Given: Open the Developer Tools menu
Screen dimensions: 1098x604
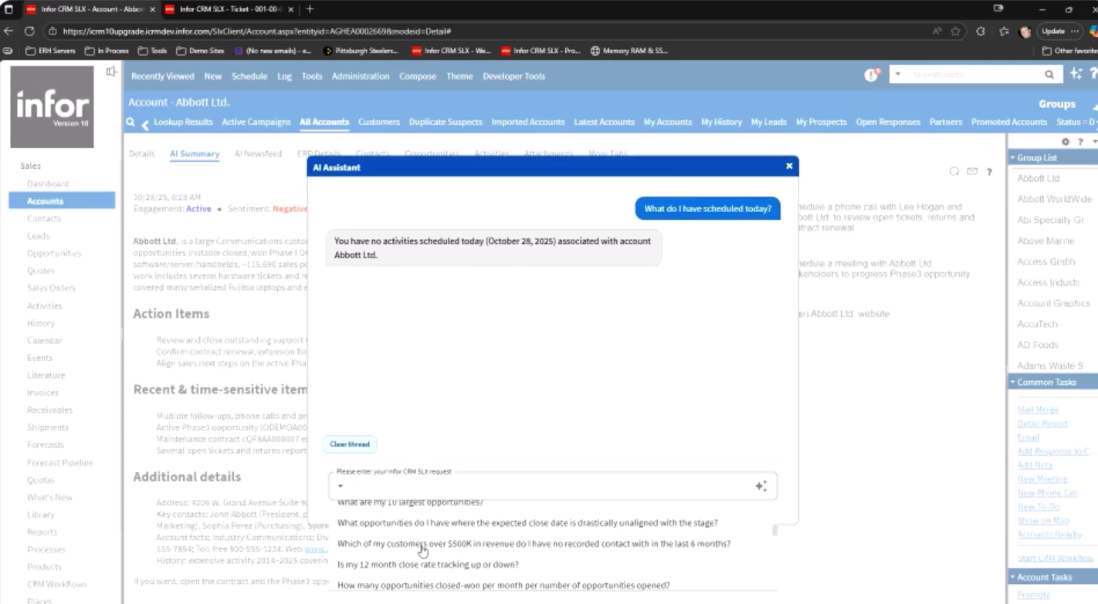Looking at the screenshot, I should click(513, 76).
